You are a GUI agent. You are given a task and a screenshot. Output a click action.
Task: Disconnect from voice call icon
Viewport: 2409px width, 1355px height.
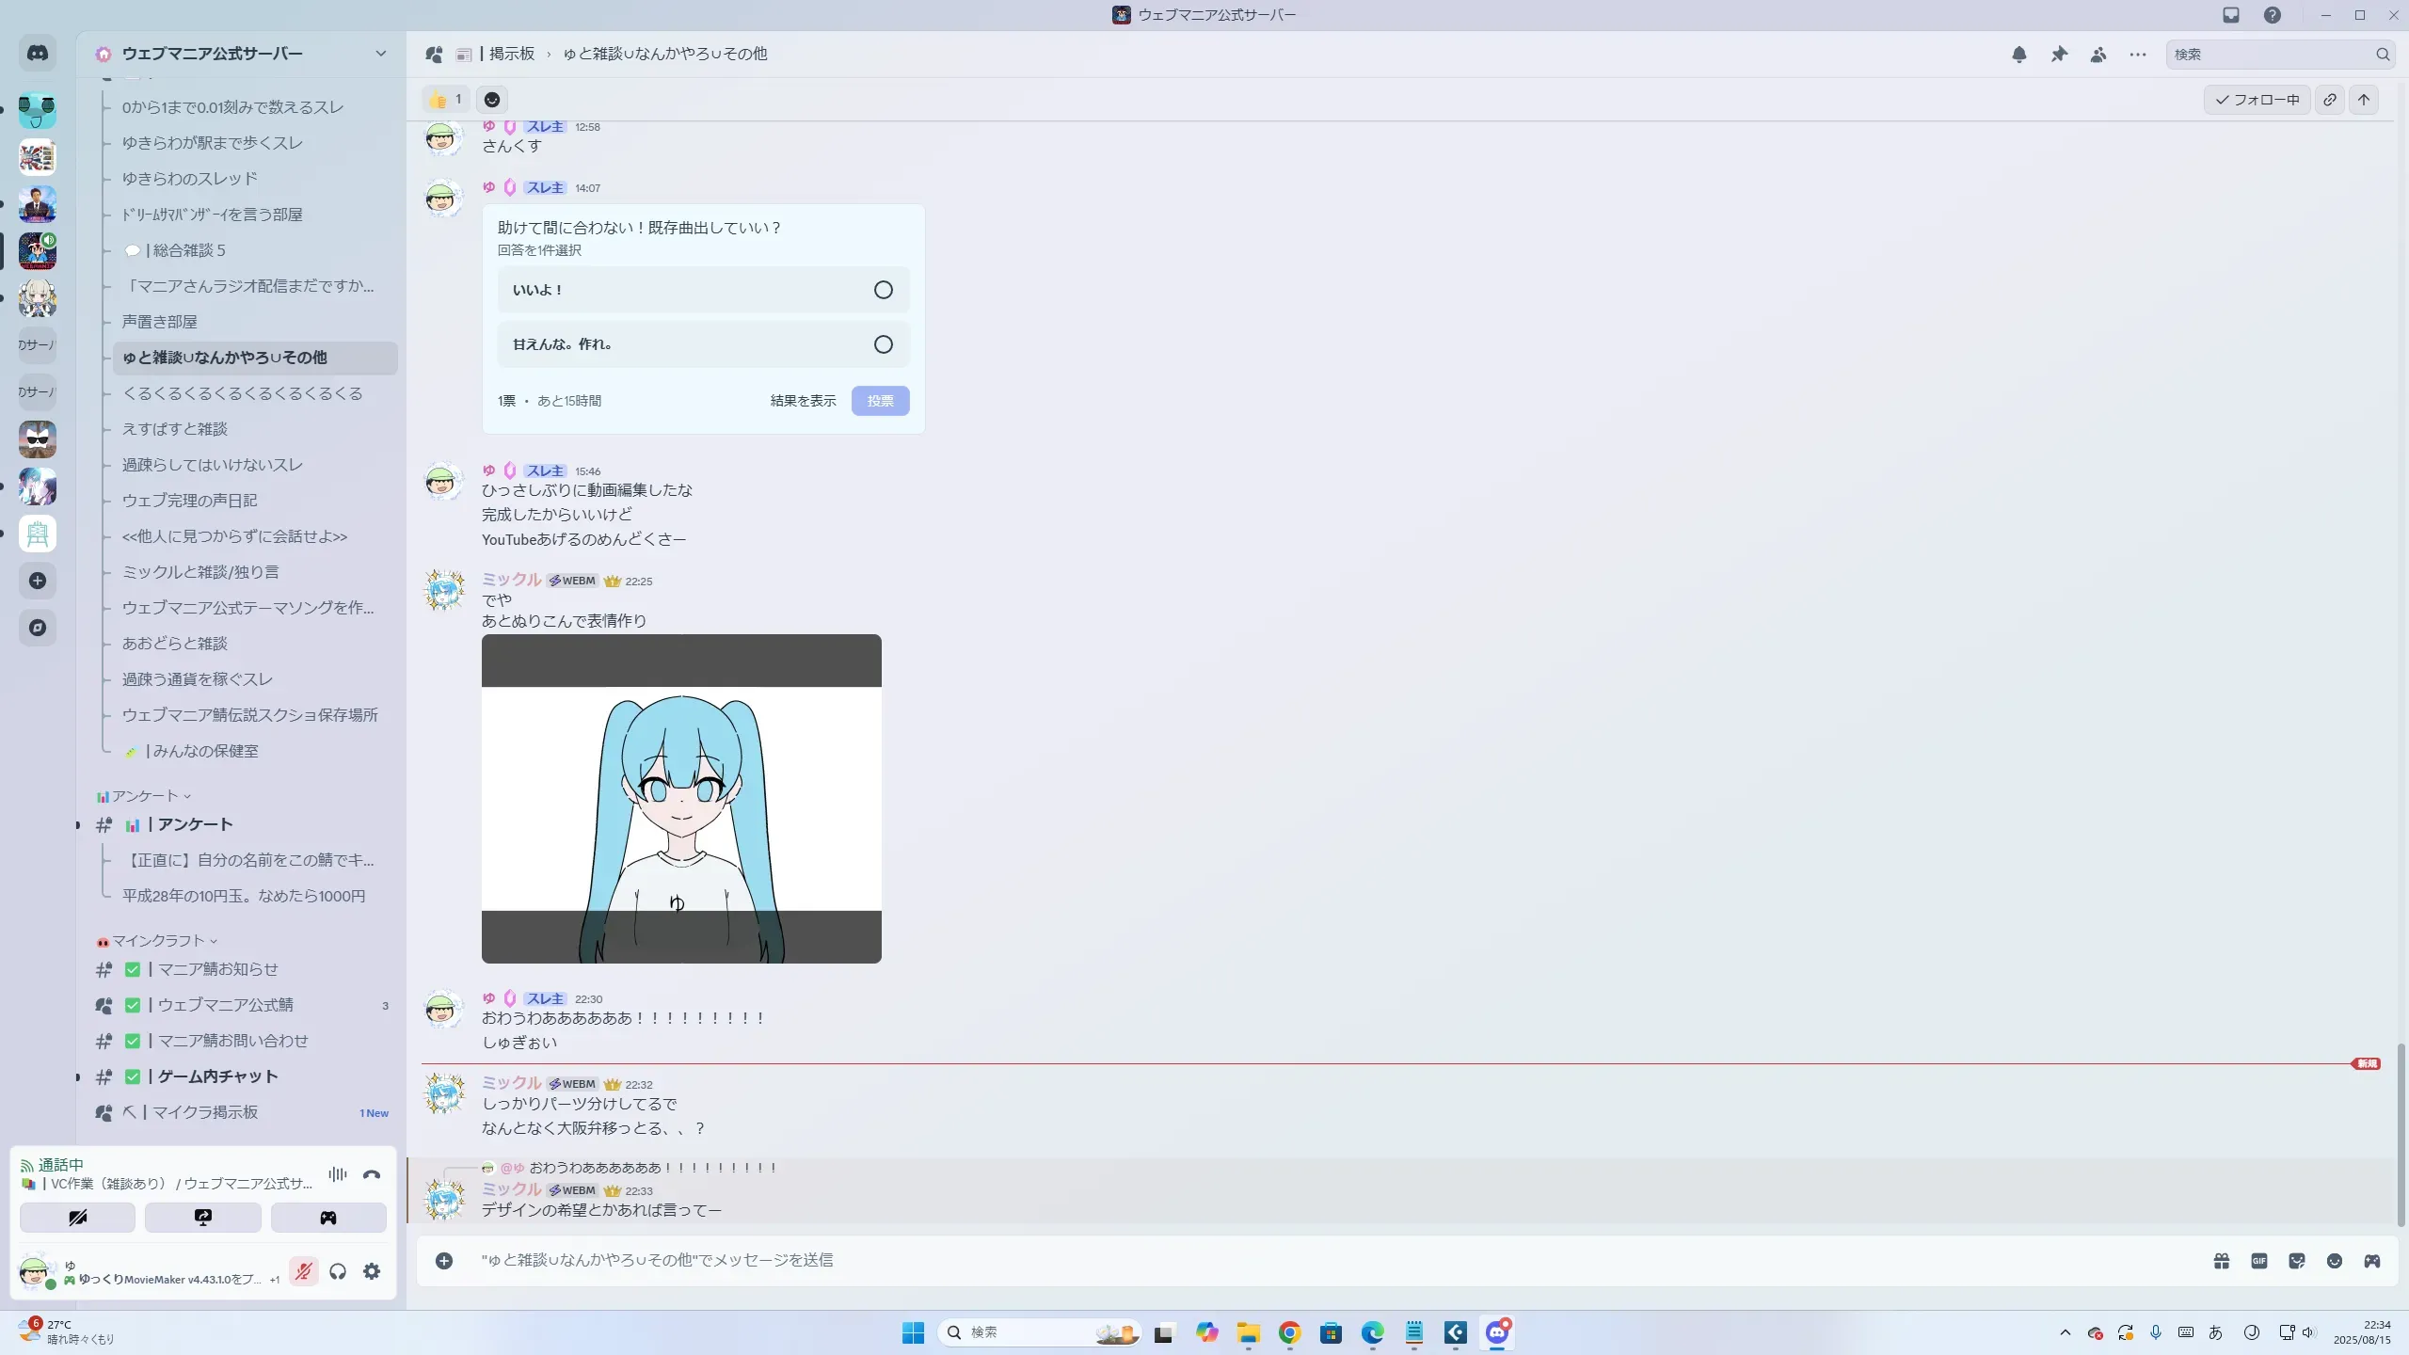pyautogui.click(x=372, y=1174)
